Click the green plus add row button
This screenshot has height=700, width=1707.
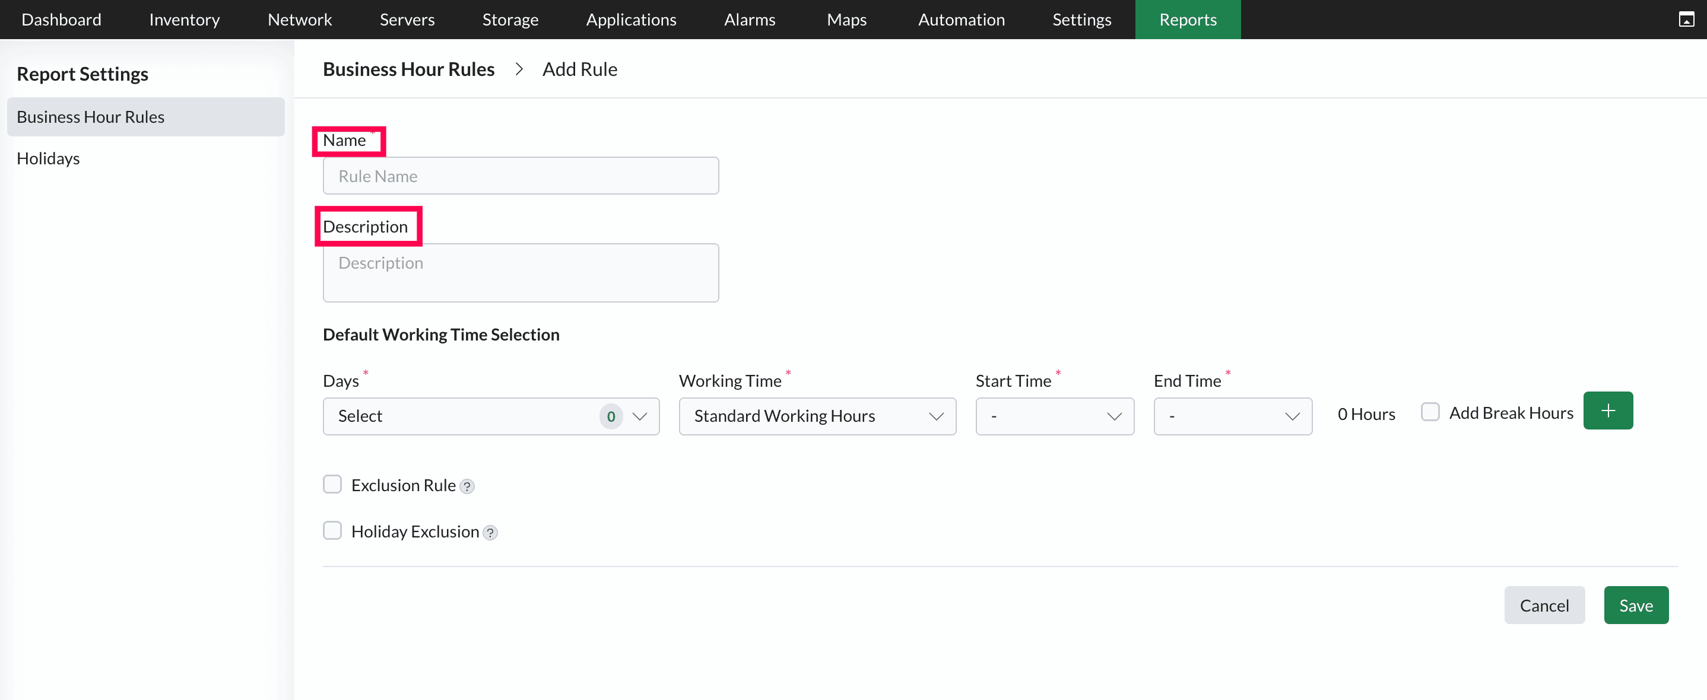[x=1608, y=411]
